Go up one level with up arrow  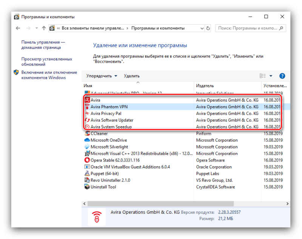pyautogui.click(x=44, y=28)
